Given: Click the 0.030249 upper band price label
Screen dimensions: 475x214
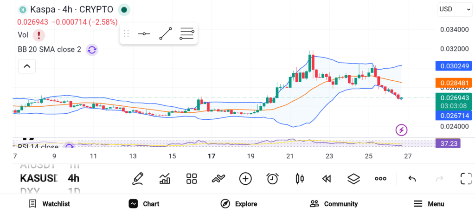Looking at the screenshot, I should 454,66.
